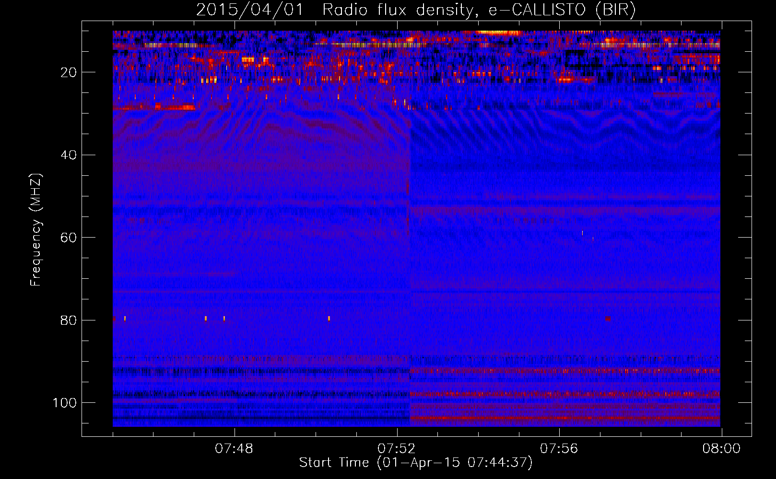This screenshot has height=479, width=776.
Task: Click the 07:48 time tick label
Action: point(234,449)
